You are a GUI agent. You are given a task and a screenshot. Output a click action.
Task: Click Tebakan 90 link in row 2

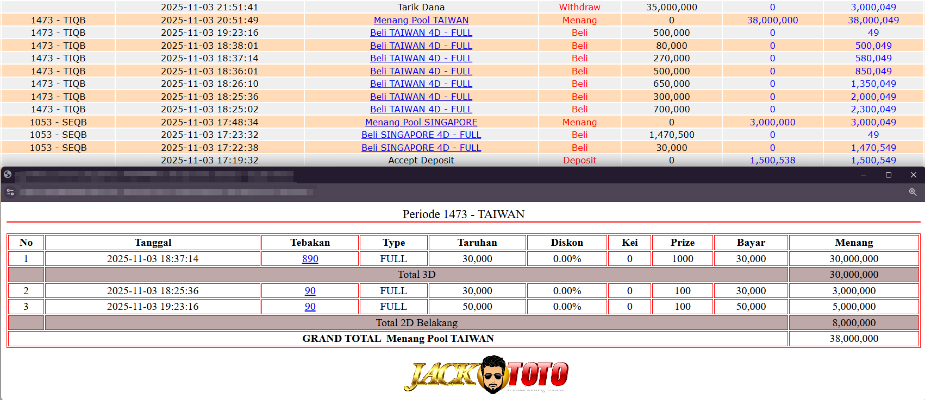coord(310,291)
